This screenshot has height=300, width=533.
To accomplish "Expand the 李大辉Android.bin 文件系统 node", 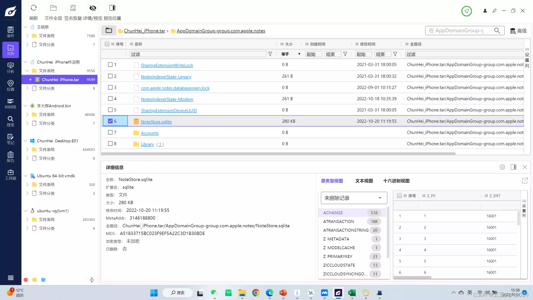I will [x=27, y=114].
